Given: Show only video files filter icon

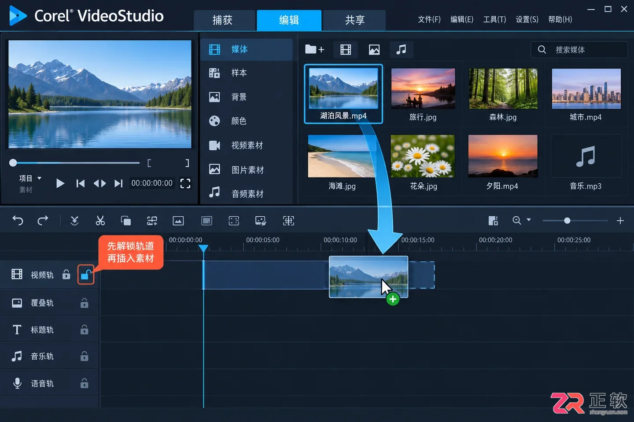Looking at the screenshot, I should pyautogui.click(x=346, y=50).
